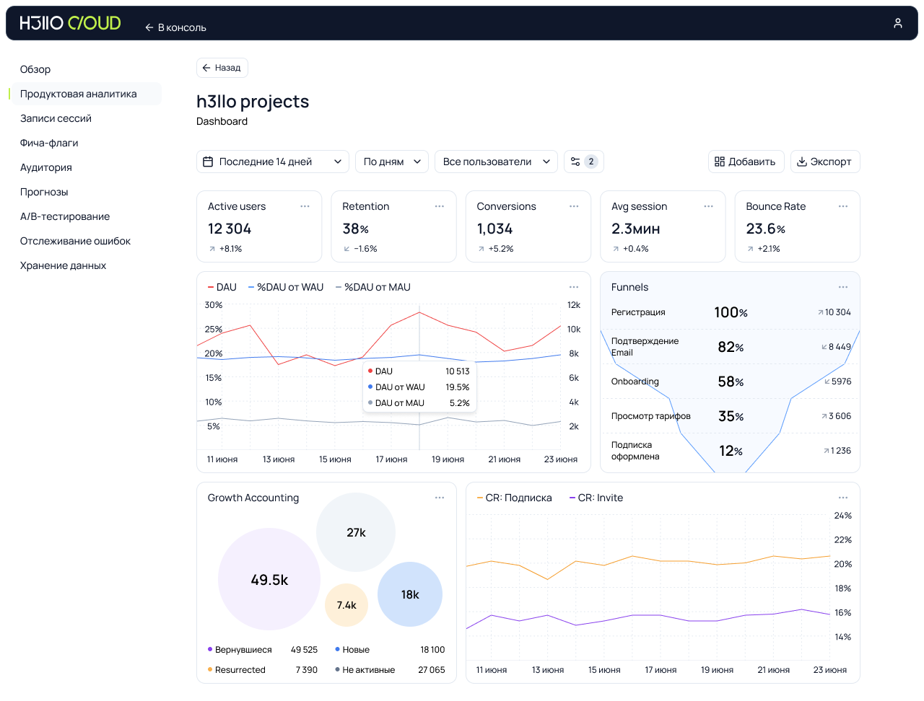Click the user profile icon in header
Screen dimensions: 924x701
pos(897,23)
